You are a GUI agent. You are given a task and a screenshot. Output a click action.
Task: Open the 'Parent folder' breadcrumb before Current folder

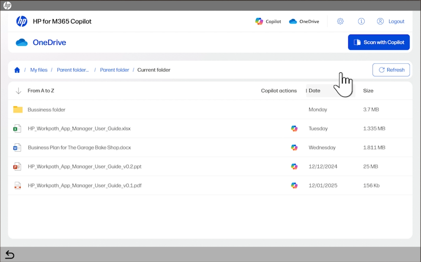[x=115, y=70]
